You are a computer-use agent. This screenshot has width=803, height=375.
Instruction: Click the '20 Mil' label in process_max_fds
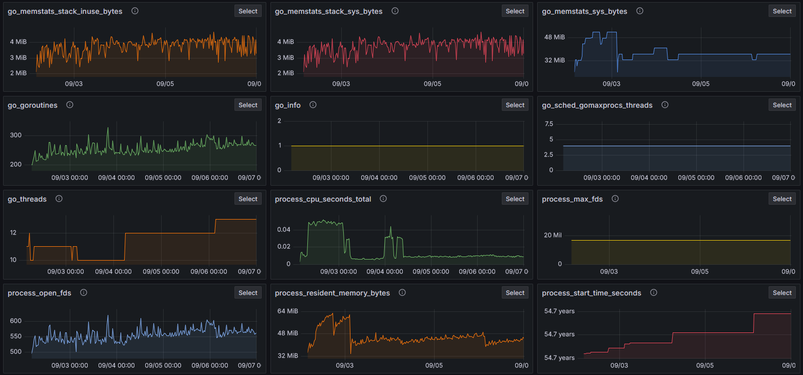pyautogui.click(x=553, y=235)
